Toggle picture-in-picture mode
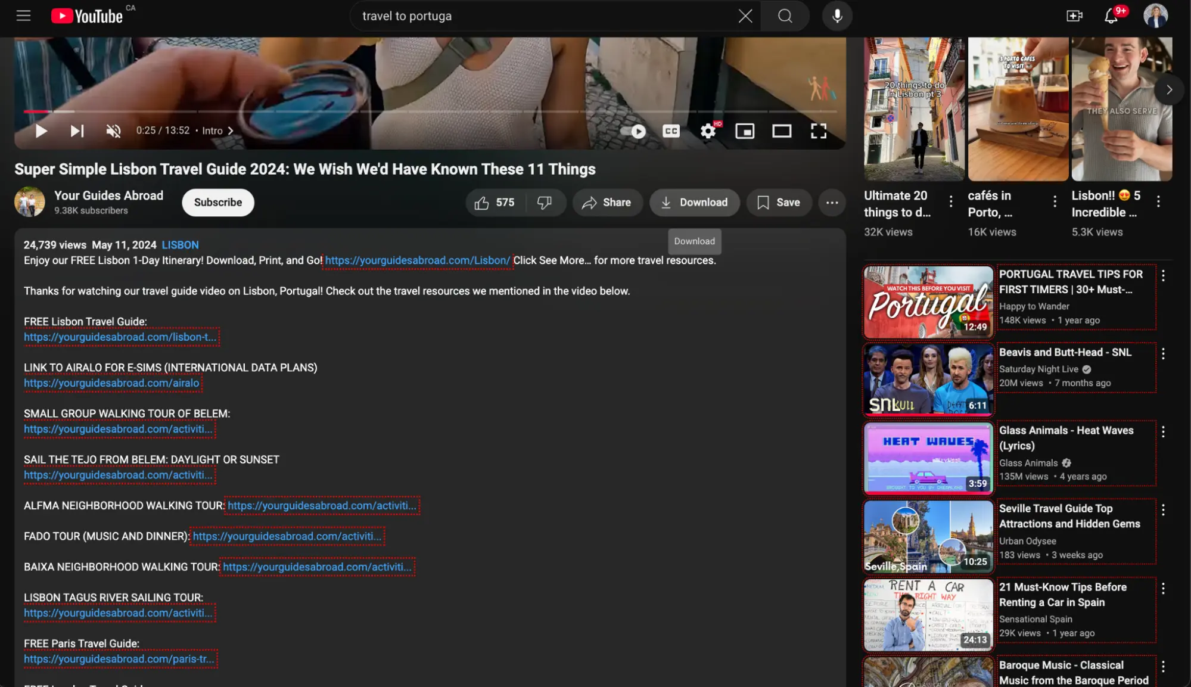Screen dimensions: 1191x687 pos(745,130)
